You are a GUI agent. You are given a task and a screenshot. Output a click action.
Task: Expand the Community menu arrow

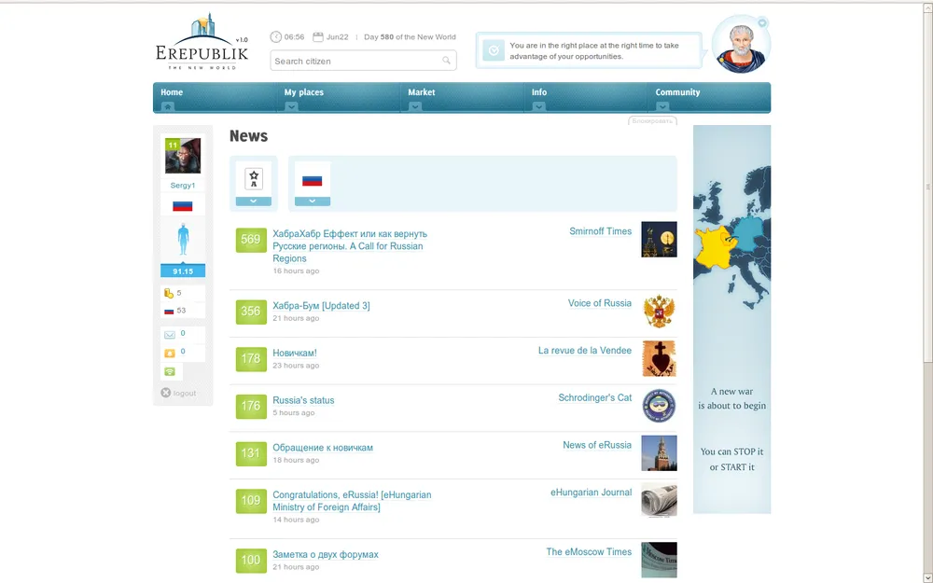coord(662,106)
